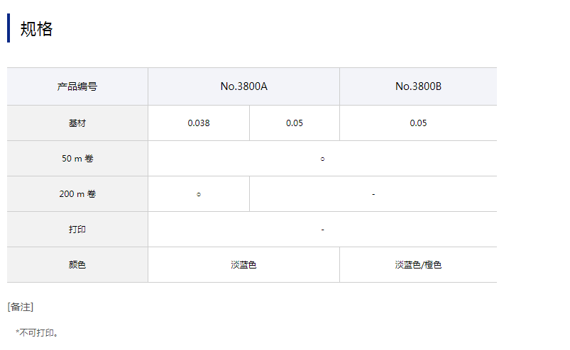Viewport: 570px width, 350px height.
Task: Click the No.3800B column header
Action: (x=418, y=87)
